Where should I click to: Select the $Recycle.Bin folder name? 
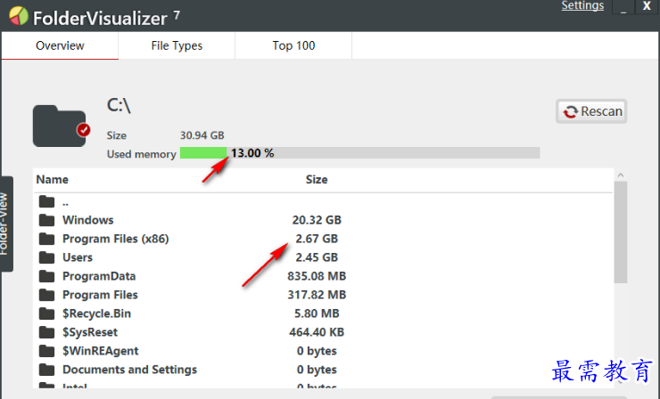pos(97,313)
